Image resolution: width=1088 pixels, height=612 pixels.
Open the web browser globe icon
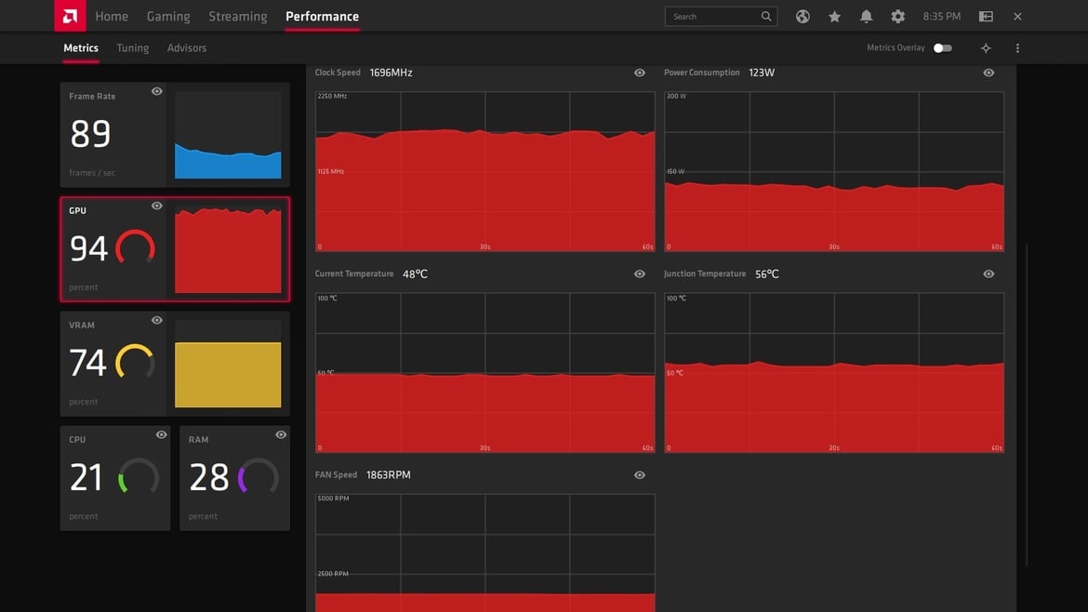(x=803, y=17)
